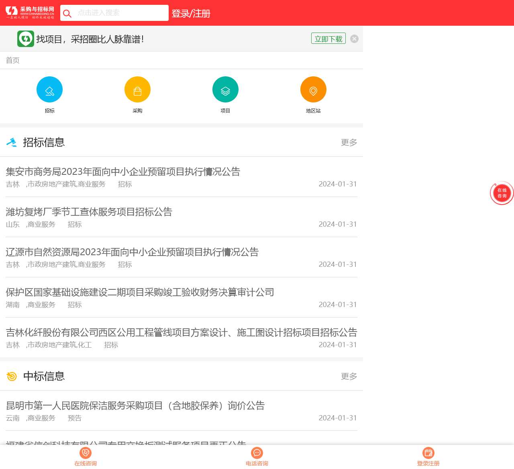This screenshot has width=514, height=469.
Task: Open the 登录注册 icon in bottom bar
Action: point(428,453)
